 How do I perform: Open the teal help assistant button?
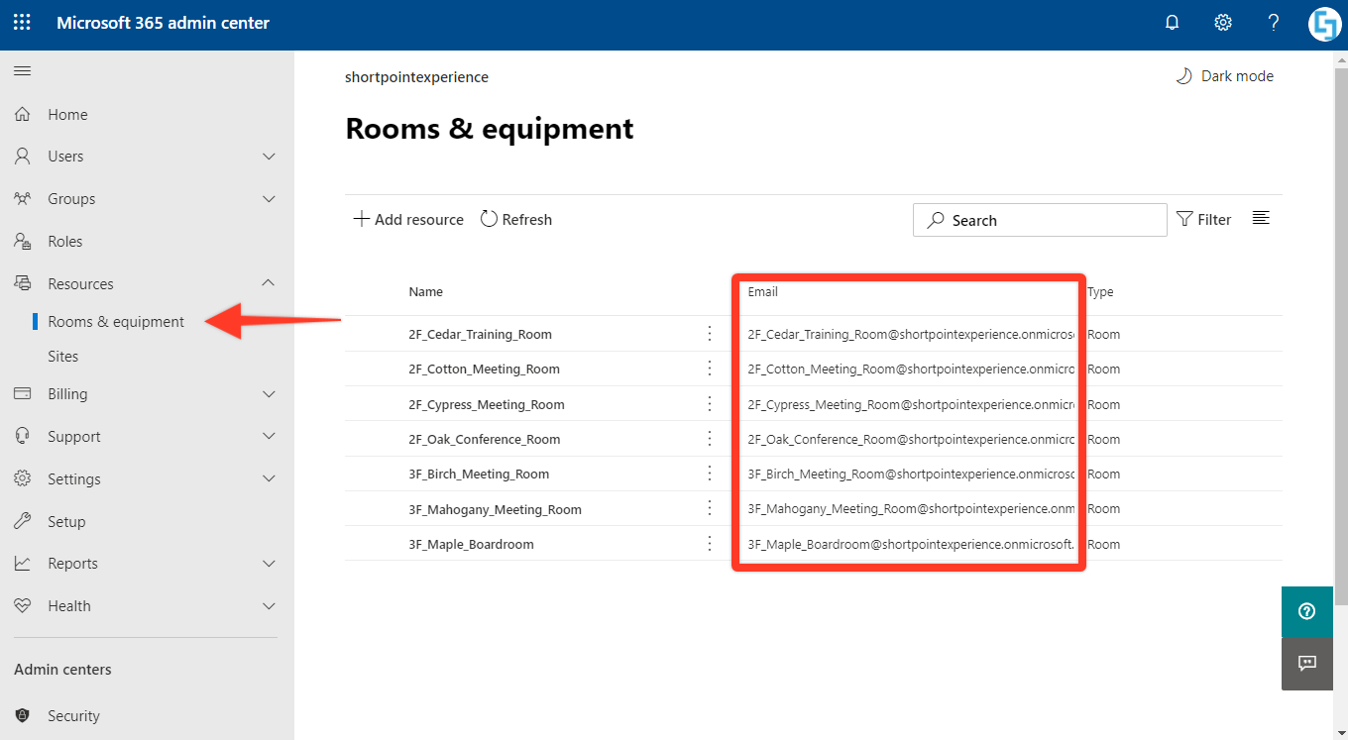click(x=1307, y=611)
